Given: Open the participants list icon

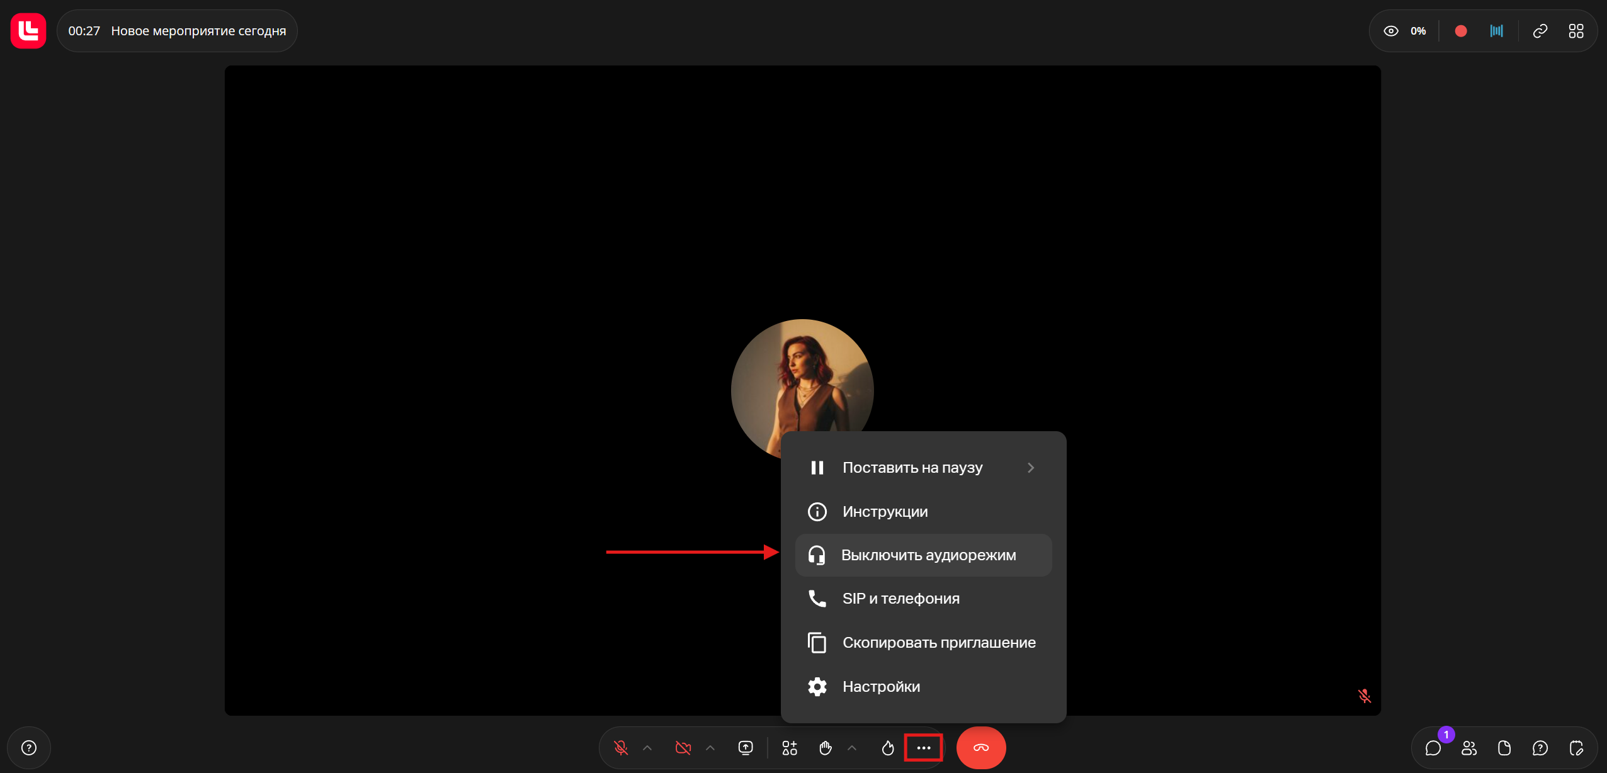Looking at the screenshot, I should point(1469,748).
